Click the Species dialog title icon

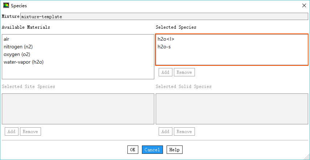(6, 5)
